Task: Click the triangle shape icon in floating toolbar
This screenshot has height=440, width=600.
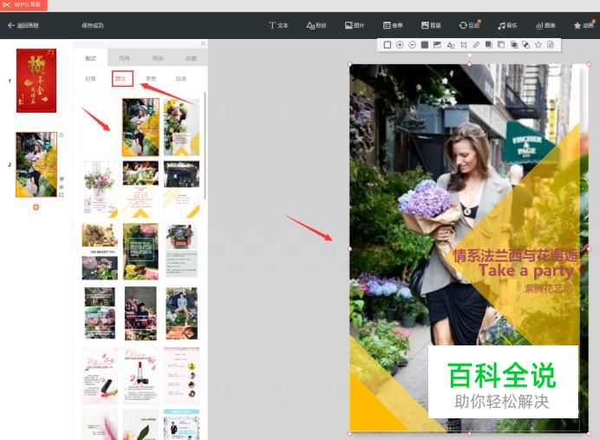Action: (450, 45)
